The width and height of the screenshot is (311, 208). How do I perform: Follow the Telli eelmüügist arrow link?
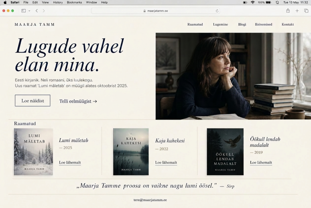point(78,101)
